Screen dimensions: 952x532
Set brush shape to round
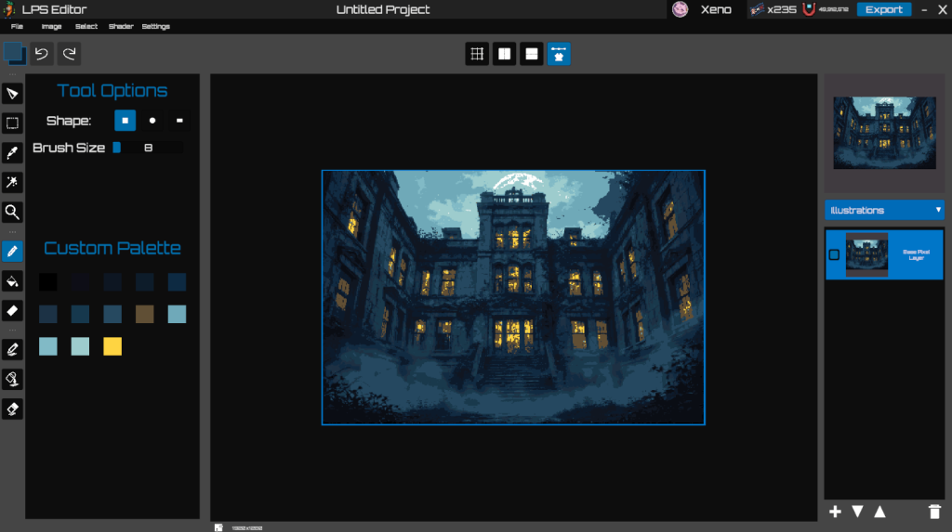152,121
